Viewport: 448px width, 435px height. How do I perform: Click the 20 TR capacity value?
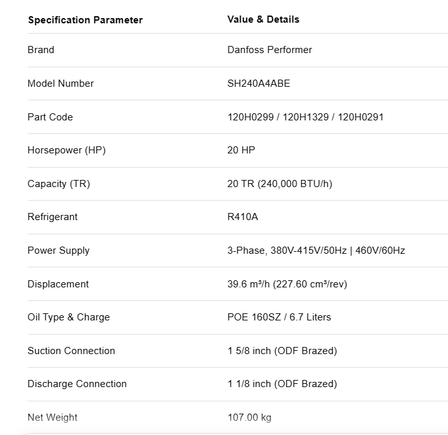(280, 184)
